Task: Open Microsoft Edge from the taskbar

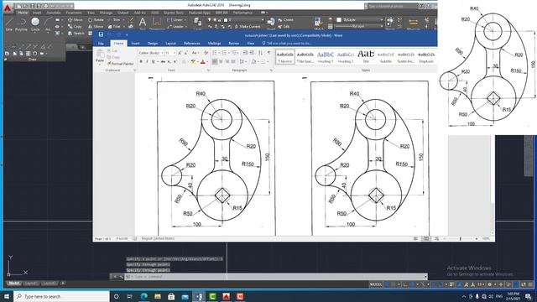Action: (144, 296)
